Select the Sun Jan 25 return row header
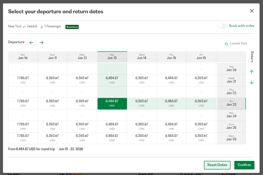 tap(231, 127)
